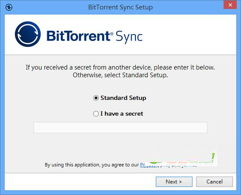The height and width of the screenshot is (195, 241).
Task: Click the green watermark overlay near the links
Action: pyautogui.click(x=181, y=159)
